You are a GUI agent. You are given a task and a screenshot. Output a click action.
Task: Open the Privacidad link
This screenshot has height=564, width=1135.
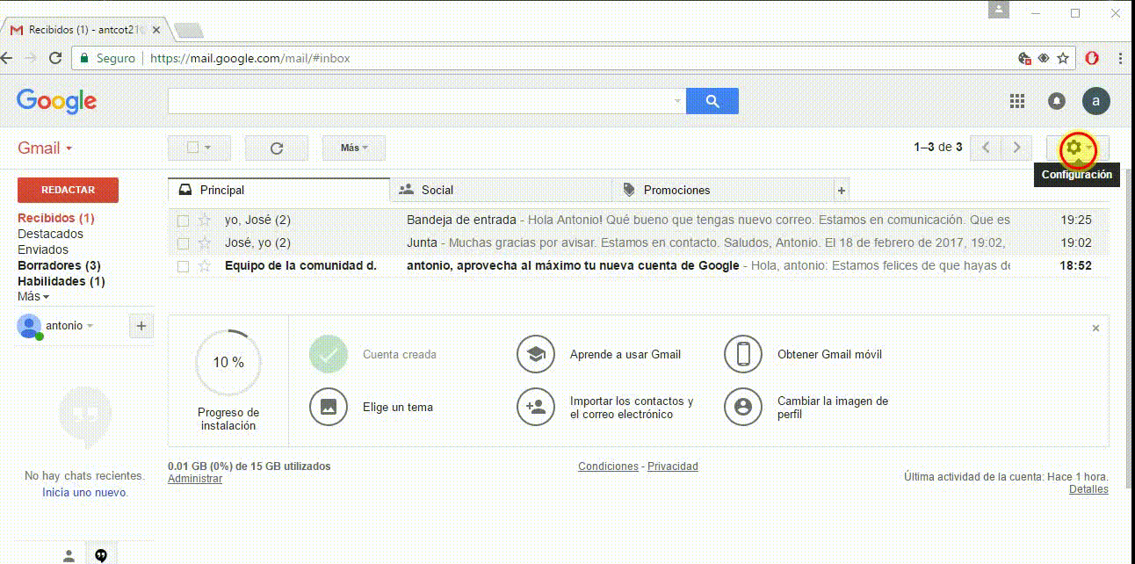tap(673, 466)
